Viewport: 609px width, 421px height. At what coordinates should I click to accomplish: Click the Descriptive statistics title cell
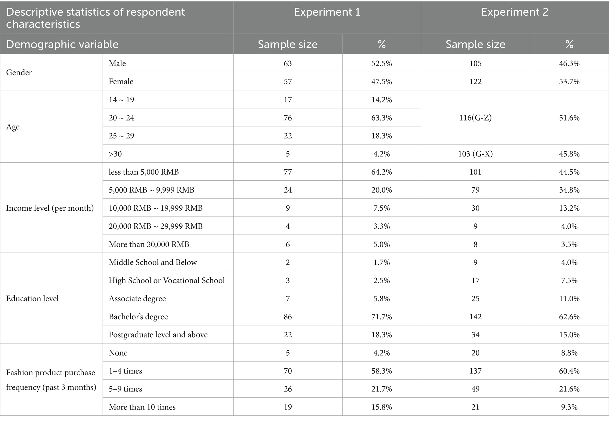95,18
